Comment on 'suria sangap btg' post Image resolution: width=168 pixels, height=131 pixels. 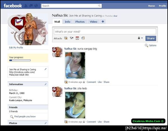click(91, 82)
